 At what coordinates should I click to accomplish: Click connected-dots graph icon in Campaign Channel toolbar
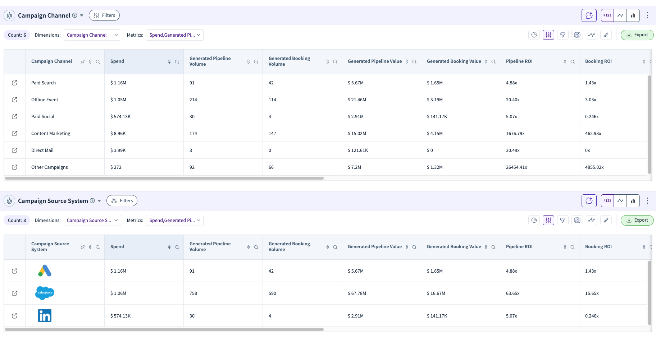pyautogui.click(x=592, y=35)
